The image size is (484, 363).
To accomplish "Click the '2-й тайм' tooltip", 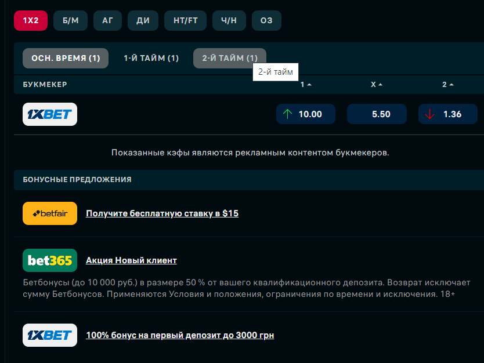I will (x=276, y=72).
